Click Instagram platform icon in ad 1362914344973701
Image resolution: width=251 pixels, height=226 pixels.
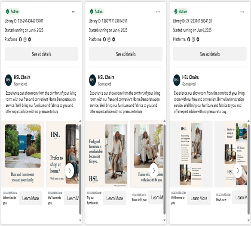coord(25,39)
